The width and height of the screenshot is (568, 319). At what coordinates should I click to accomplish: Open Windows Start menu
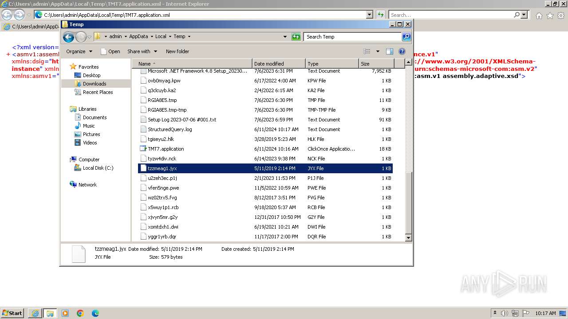(x=12, y=313)
